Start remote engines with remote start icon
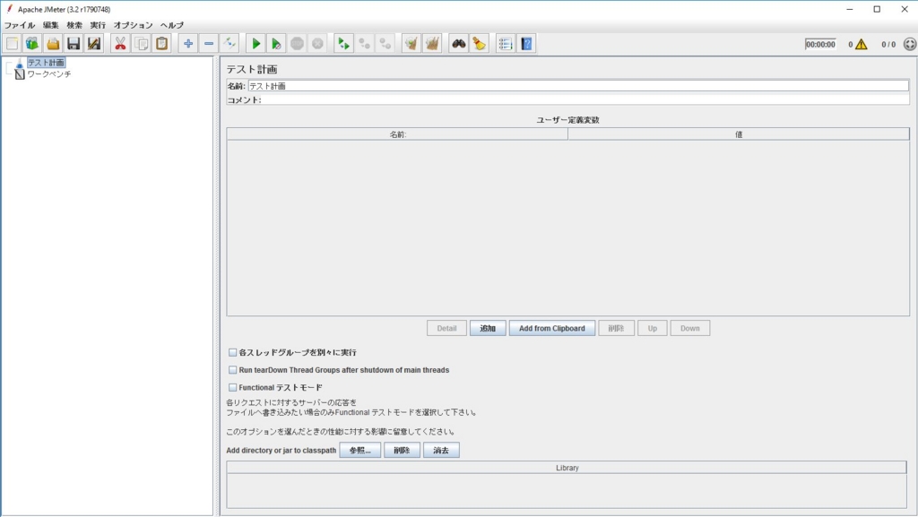Viewport: 918px width, 517px height. [343, 44]
